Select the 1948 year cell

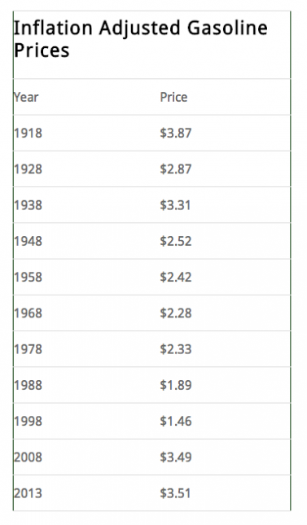[29, 241]
